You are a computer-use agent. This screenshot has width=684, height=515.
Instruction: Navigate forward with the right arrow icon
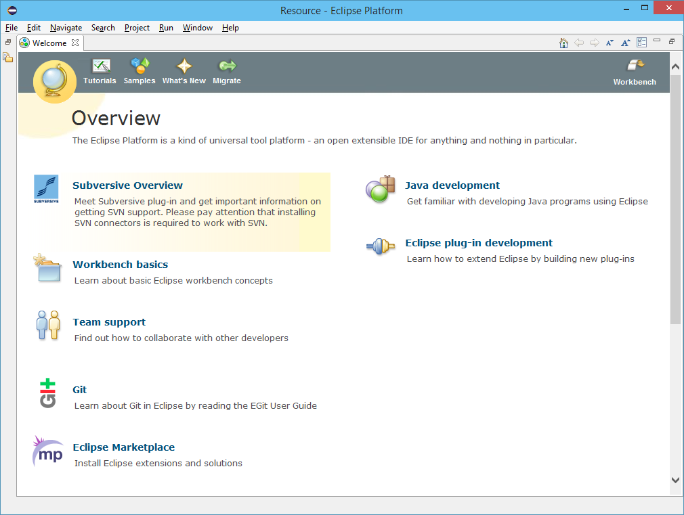[594, 43]
